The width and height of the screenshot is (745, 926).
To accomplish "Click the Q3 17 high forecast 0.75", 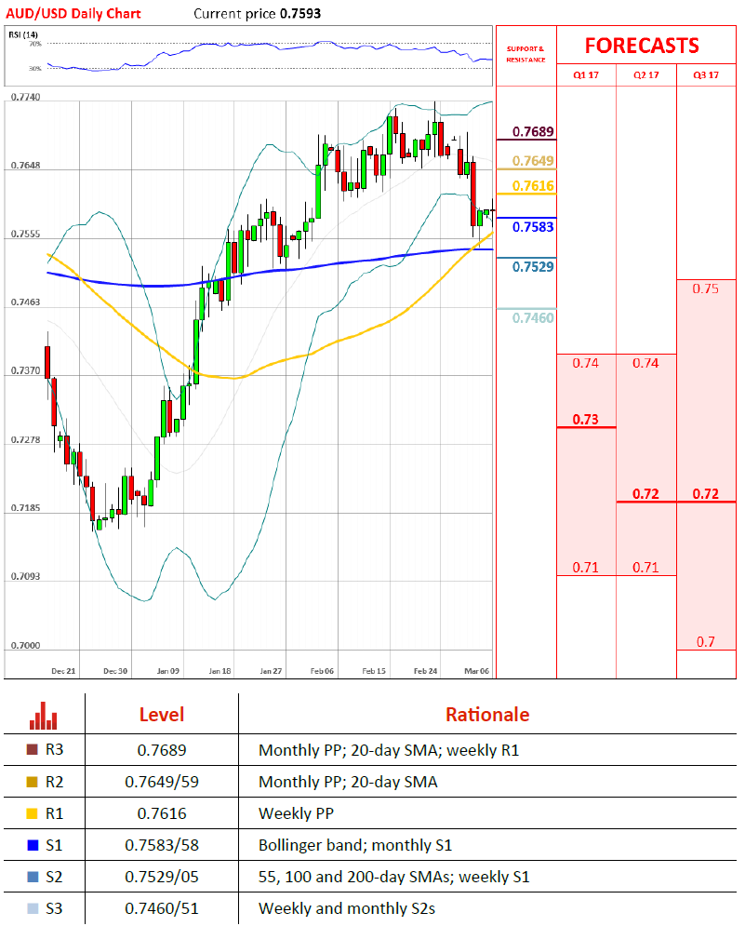I will (705, 289).
